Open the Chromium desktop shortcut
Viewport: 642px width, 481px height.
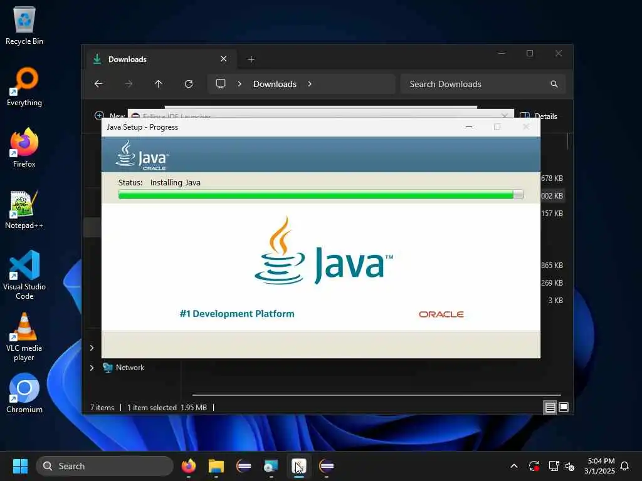(24, 393)
